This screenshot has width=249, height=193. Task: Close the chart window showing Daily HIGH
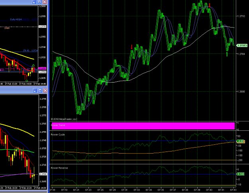click(45, 2)
